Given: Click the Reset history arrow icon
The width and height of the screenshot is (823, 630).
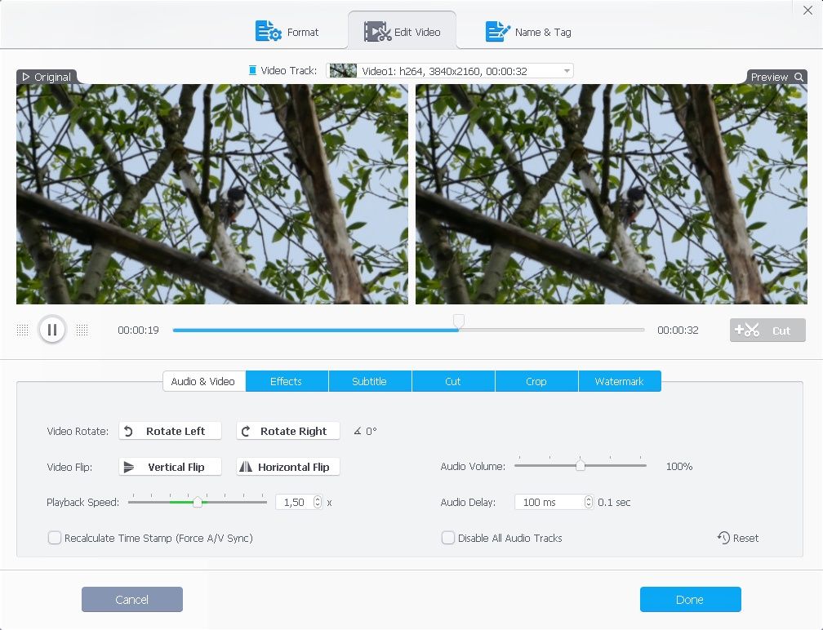Looking at the screenshot, I should pos(723,538).
